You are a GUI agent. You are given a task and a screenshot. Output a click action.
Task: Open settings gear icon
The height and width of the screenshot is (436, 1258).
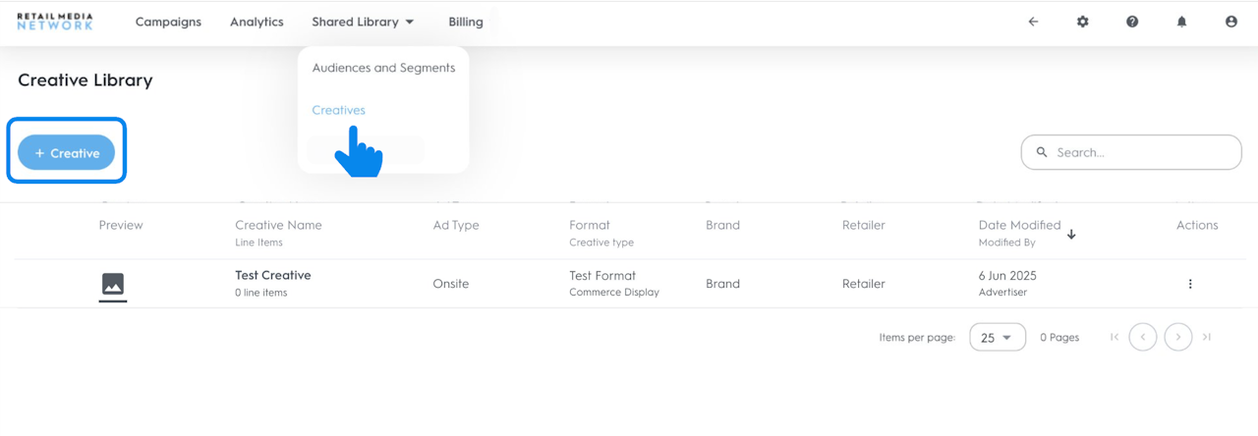pos(1083,22)
